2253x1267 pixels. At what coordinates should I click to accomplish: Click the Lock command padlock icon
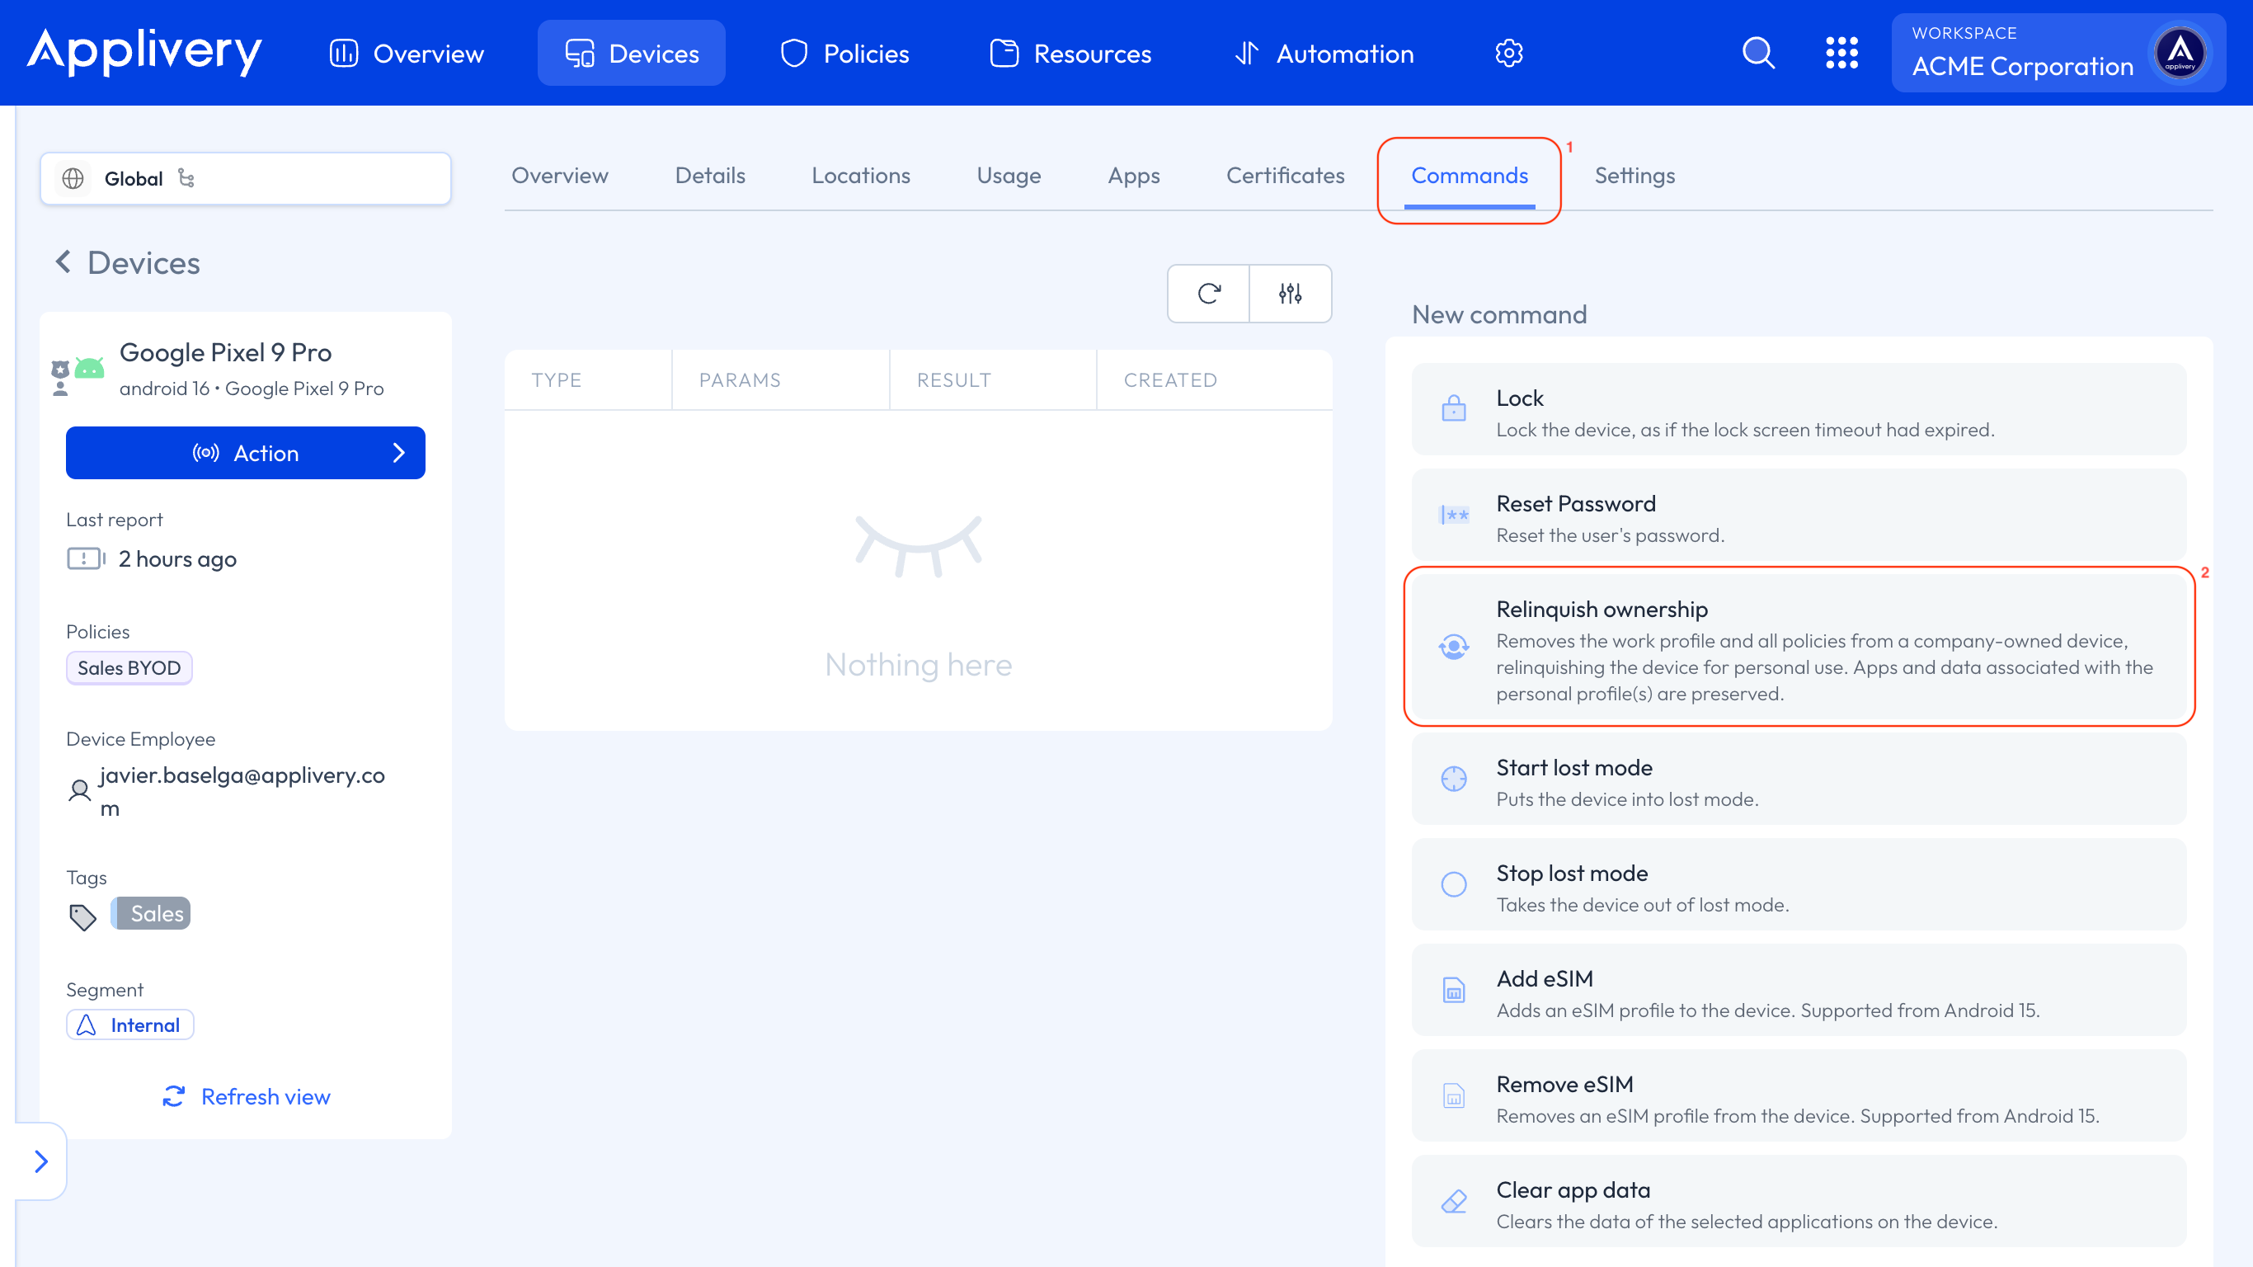coord(1454,408)
